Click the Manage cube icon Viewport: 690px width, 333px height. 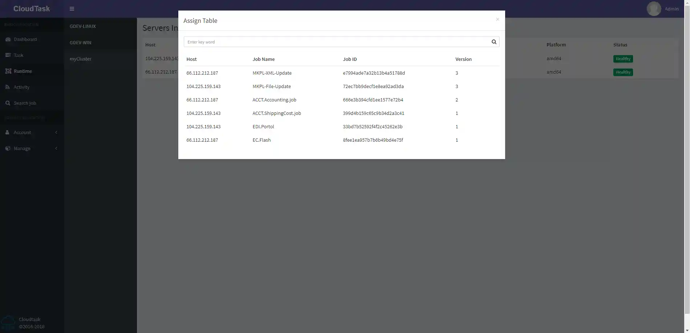coord(8,148)
